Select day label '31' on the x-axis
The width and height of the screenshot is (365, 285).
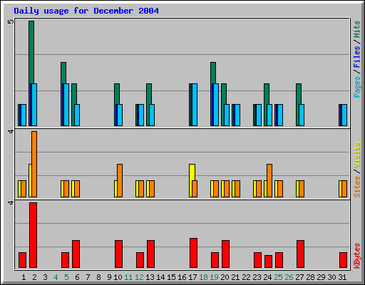[342, 277]
